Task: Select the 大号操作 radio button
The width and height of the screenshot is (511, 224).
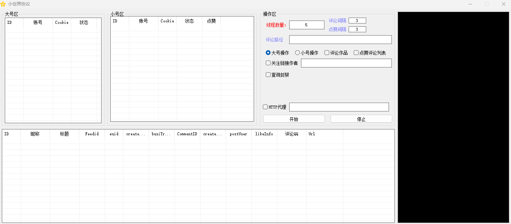Action: coord(268,53)
